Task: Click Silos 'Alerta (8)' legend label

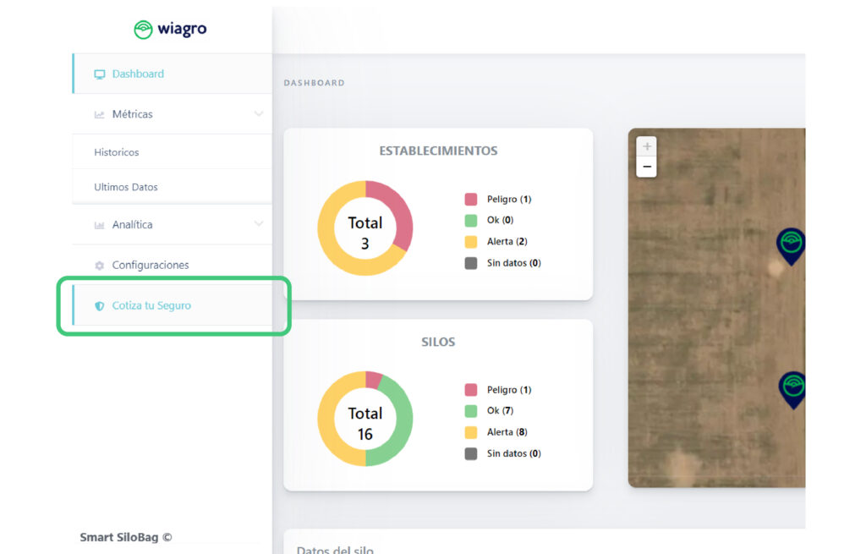Action: click(x=507, y=432)
